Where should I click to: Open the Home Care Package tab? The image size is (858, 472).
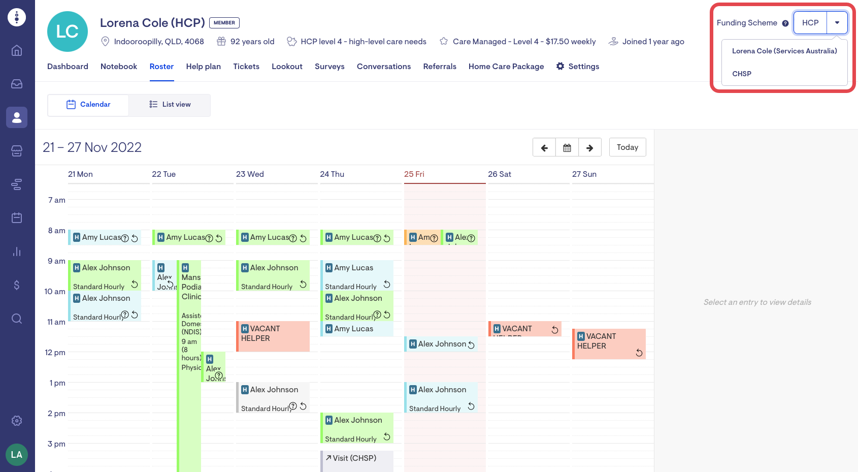[506, 67]
